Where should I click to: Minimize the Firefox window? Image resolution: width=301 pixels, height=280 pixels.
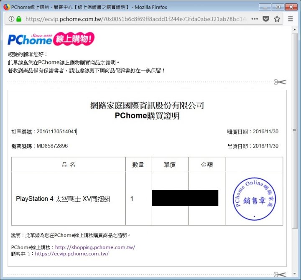point(265,7)
